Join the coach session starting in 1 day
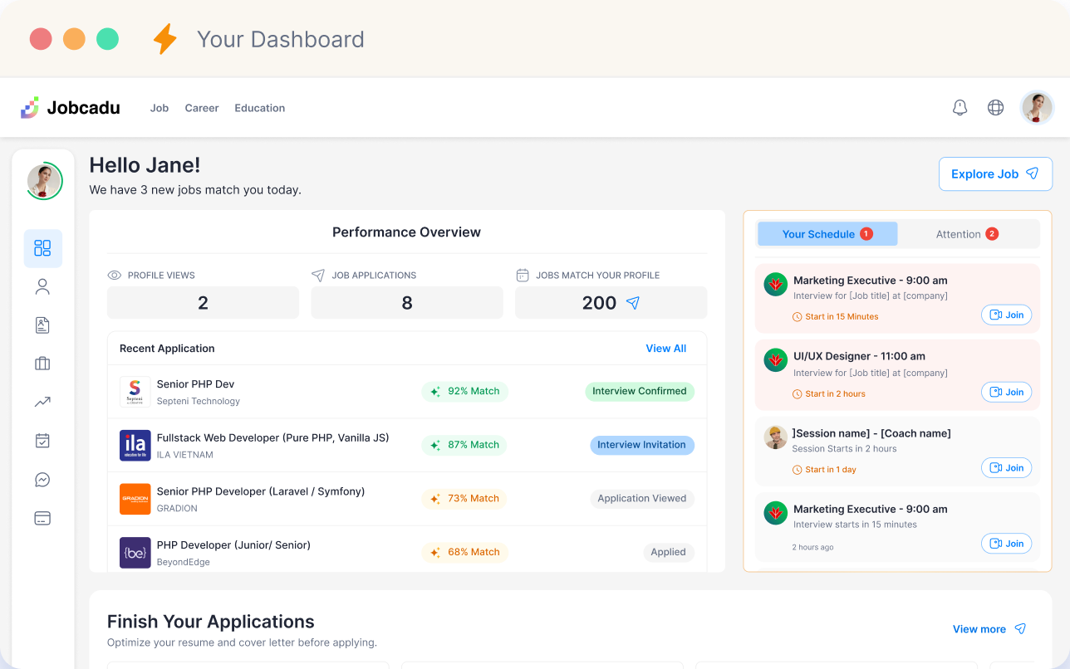 click(x=1007, y=468)
